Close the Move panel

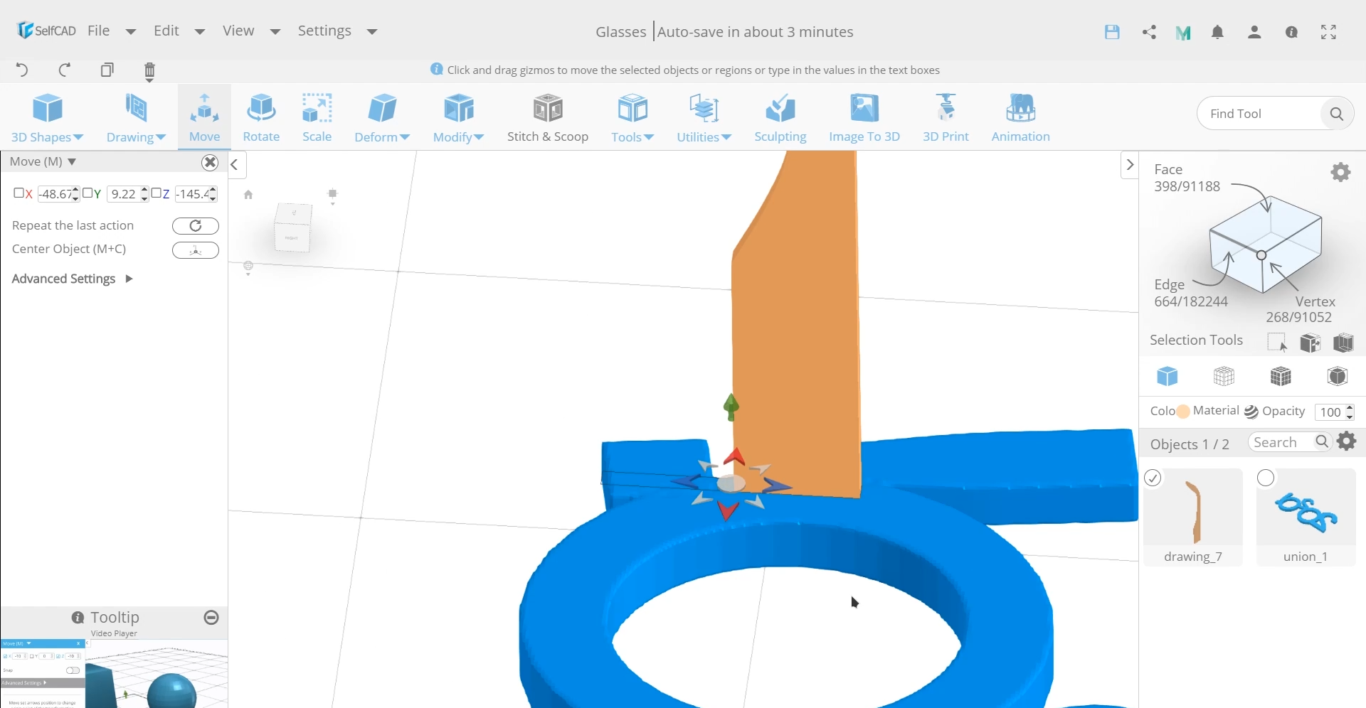(210, 163)
